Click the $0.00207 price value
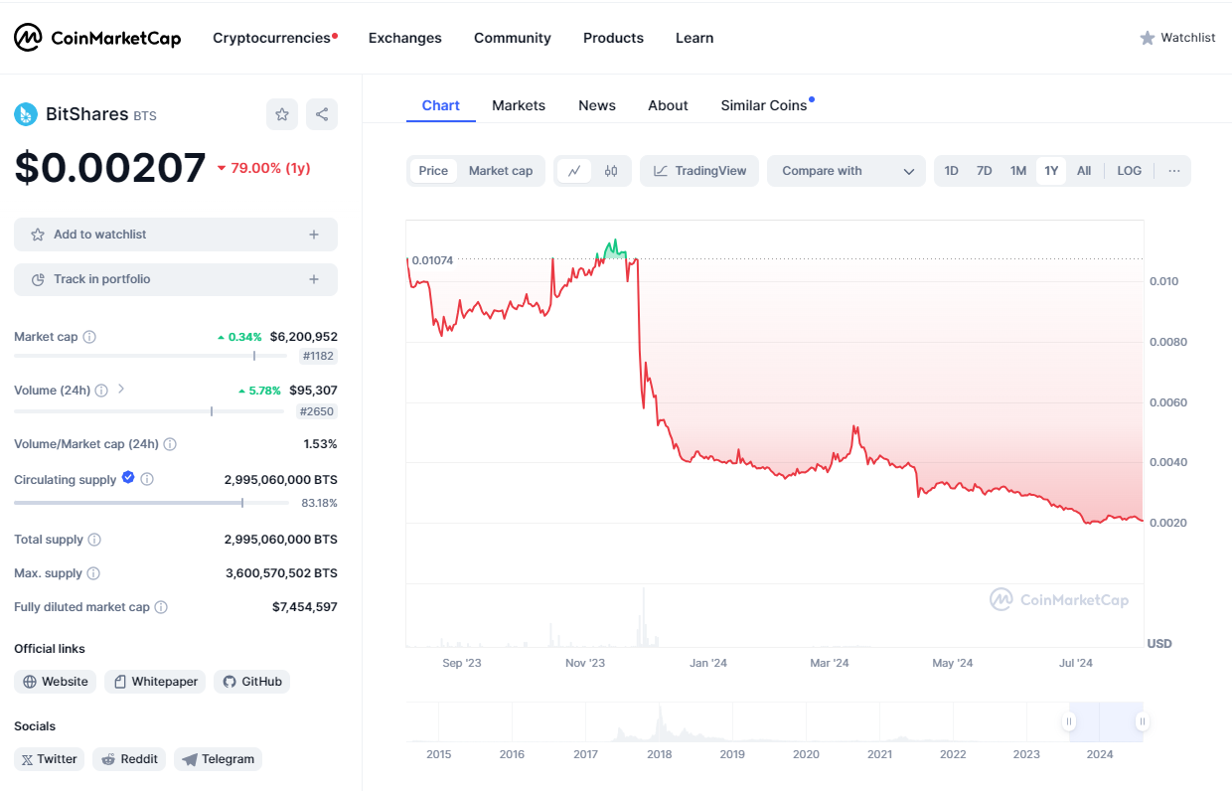The height and width of the screenshot is (791, 1232). click(110, 168)
